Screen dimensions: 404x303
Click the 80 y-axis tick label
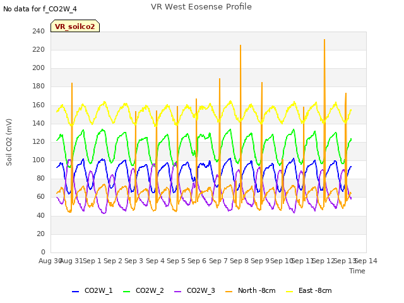(x=40, y=178)
